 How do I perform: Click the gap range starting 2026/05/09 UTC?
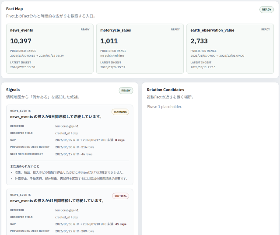click(x=84, y=140)
